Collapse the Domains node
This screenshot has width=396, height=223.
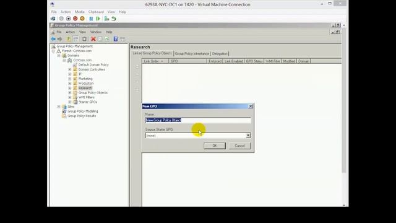point(59,55)
